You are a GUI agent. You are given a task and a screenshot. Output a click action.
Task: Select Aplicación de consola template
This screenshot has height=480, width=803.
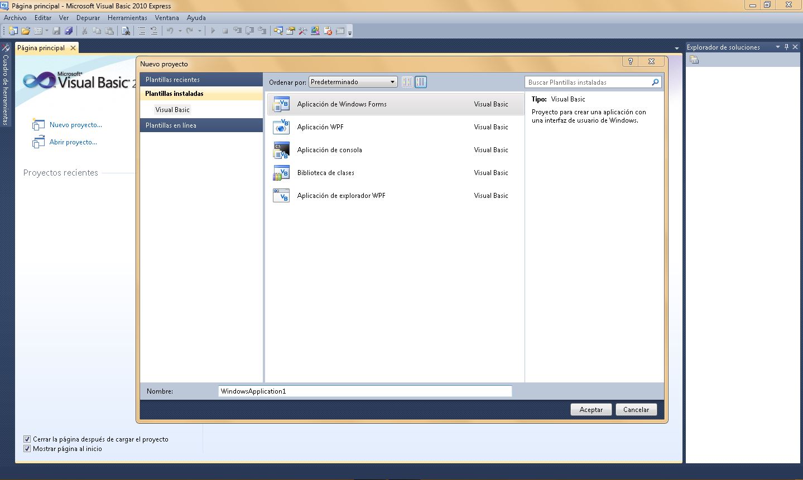pyautogui.click(x=396, y=150)
